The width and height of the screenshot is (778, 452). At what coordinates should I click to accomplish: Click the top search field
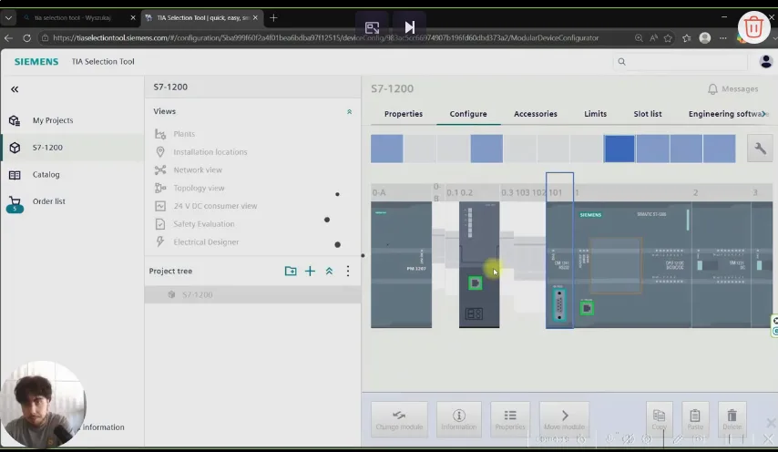click(680, 62)
